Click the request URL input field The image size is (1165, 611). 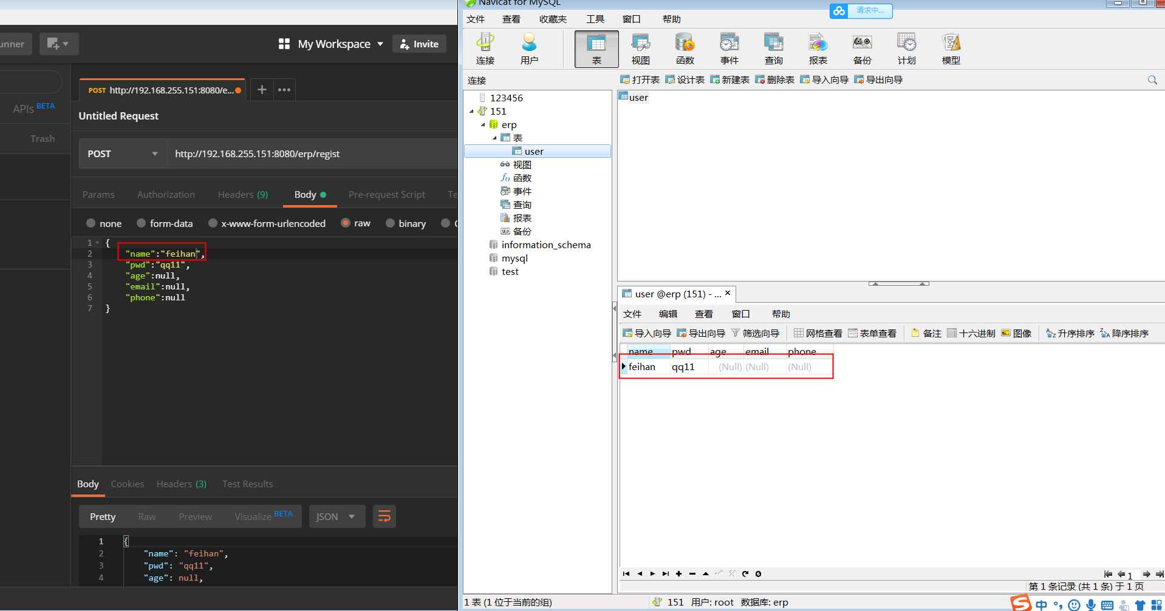(x=313, y=154)
